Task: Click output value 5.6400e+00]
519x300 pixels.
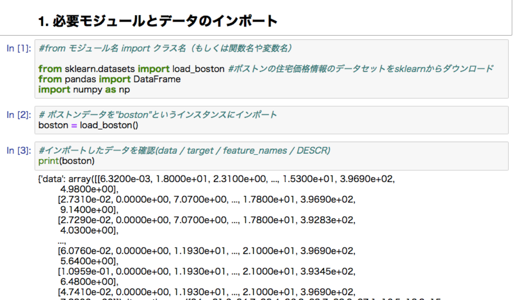Action: 89,261
